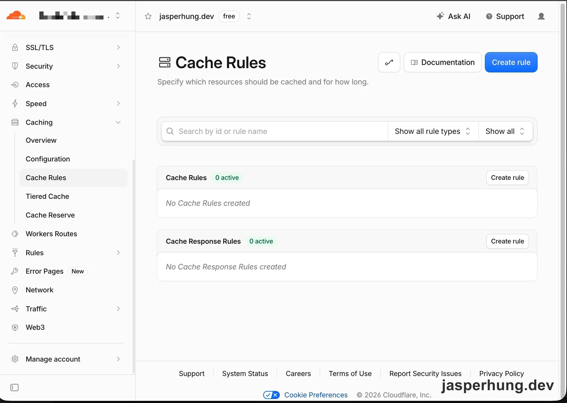Image resolution: width=567 pixels, height=403 pixels.
Task: Open Show all rule types dropdown
Action: (x=433, y=131)
